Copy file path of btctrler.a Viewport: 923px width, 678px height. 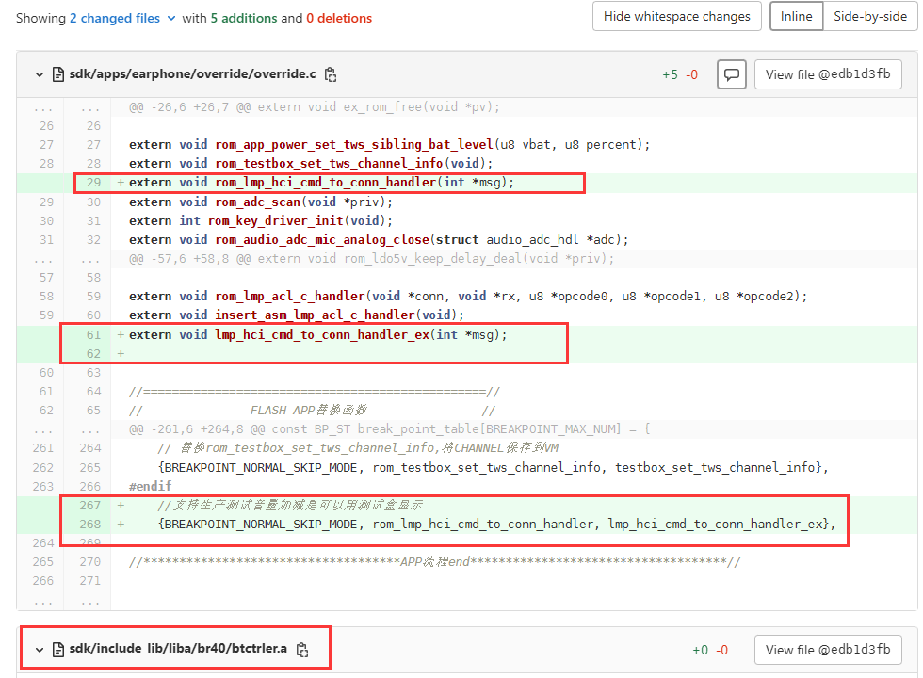[302, 650]
